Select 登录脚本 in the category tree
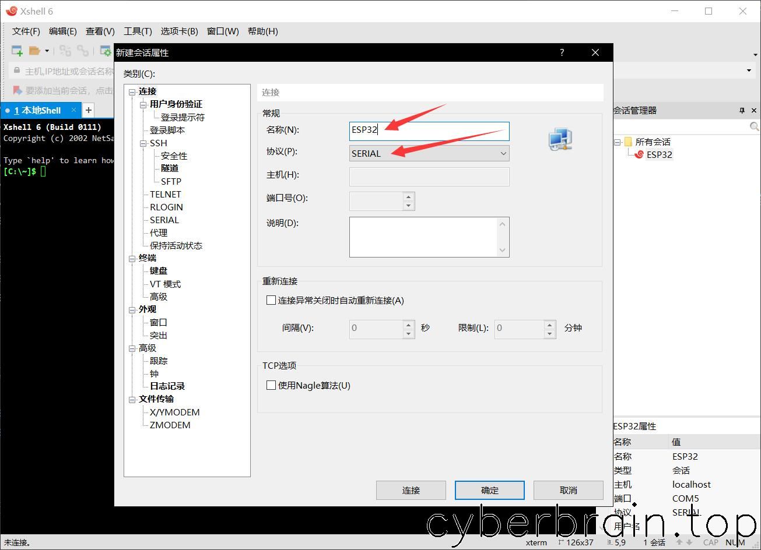This screenshot has height=550, width=761. point(167,130)
